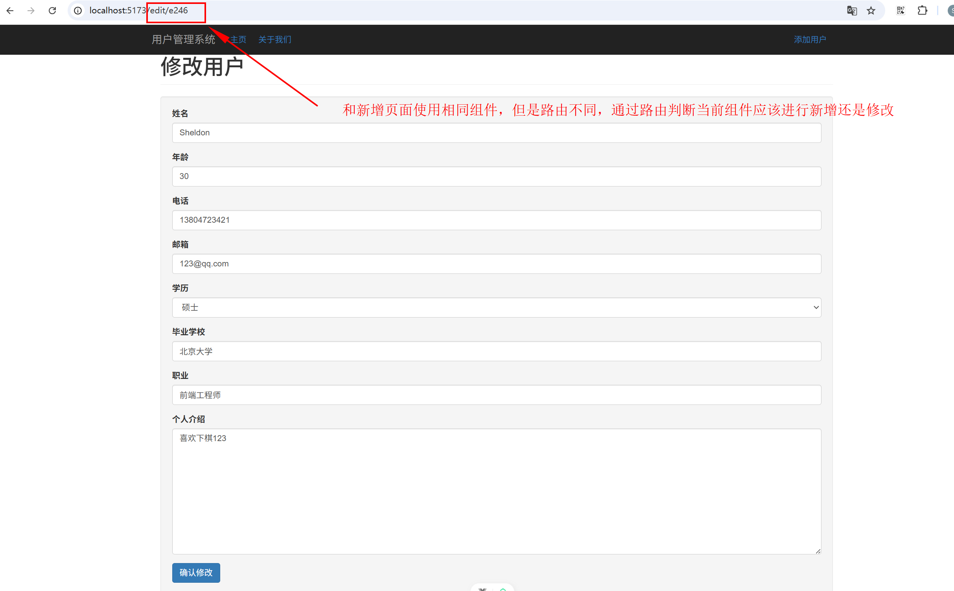Click the browser back arrow
This screenshot has height=591, width=954.
[x=10, y=11]
